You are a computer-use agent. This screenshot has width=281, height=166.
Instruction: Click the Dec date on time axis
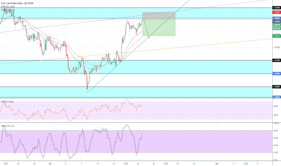217,164
